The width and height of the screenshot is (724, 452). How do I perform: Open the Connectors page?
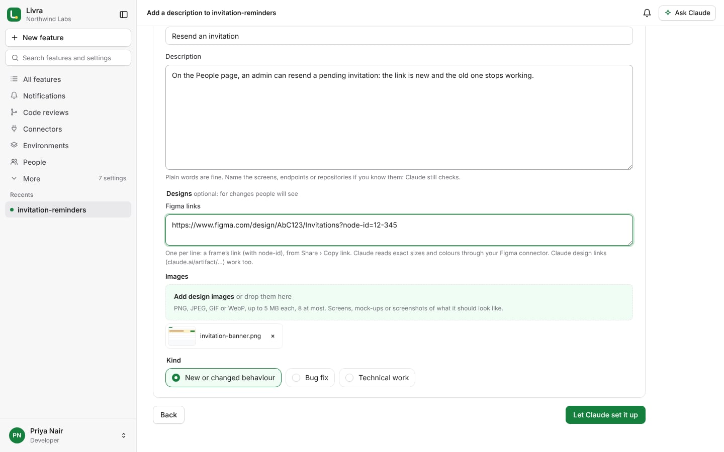(68, 129)
